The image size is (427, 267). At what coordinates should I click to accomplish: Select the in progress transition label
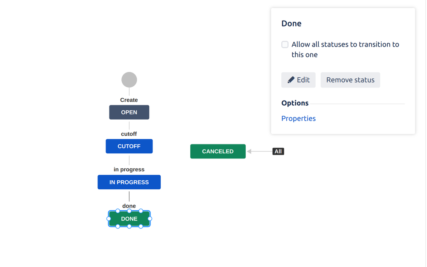coord(129,169)
